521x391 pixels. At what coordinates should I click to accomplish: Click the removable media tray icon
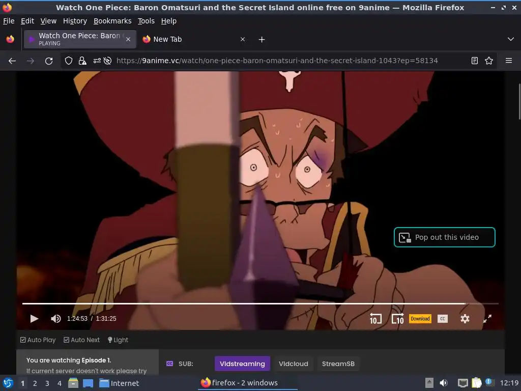point(429,383)
